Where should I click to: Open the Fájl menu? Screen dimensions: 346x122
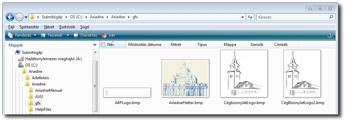(x=11, y=27)
